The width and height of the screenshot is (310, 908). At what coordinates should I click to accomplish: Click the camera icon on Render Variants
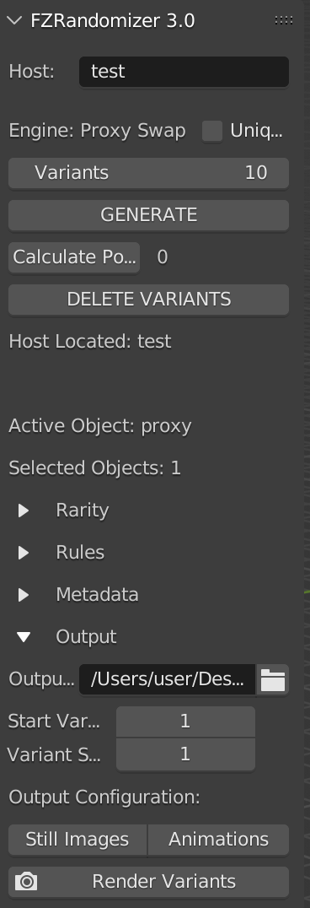26,881
